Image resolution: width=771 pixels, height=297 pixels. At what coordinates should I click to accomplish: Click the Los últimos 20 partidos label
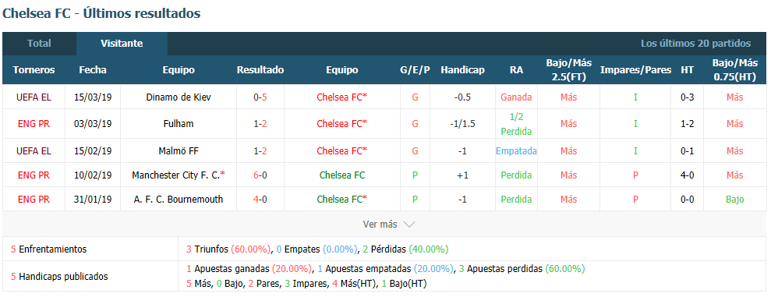pos(695,44)
